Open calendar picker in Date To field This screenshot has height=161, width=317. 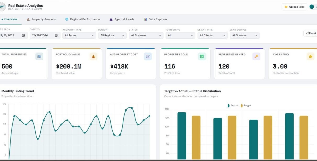(56, 36)
